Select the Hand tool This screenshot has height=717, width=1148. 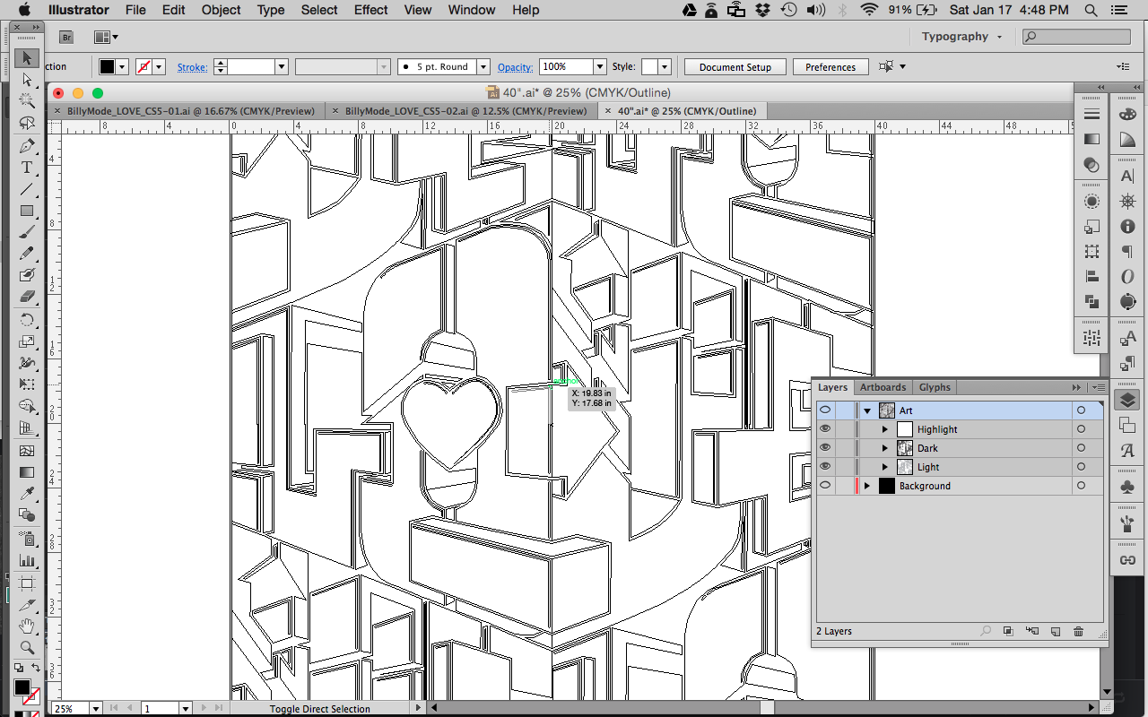[x=26, y=625]
